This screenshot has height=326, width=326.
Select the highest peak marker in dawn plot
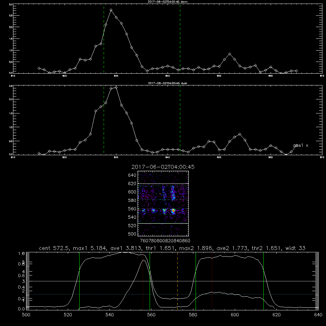click(x=111, y=10)
